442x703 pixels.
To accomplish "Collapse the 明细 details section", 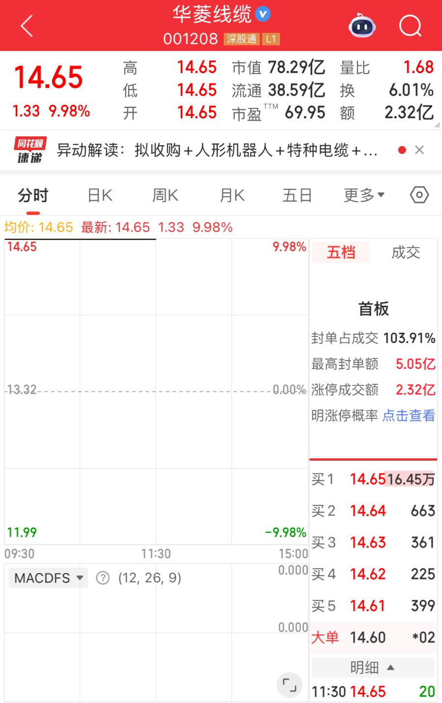I will (x=373, y=668).
